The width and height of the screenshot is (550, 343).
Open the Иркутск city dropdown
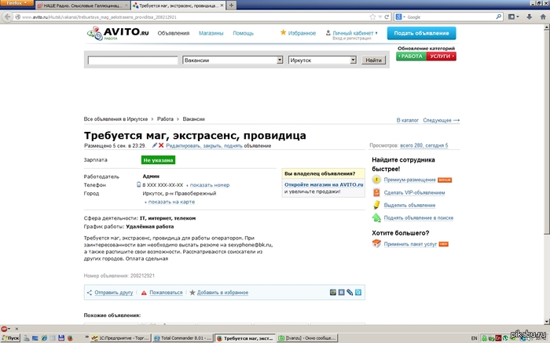pos(322,60)
